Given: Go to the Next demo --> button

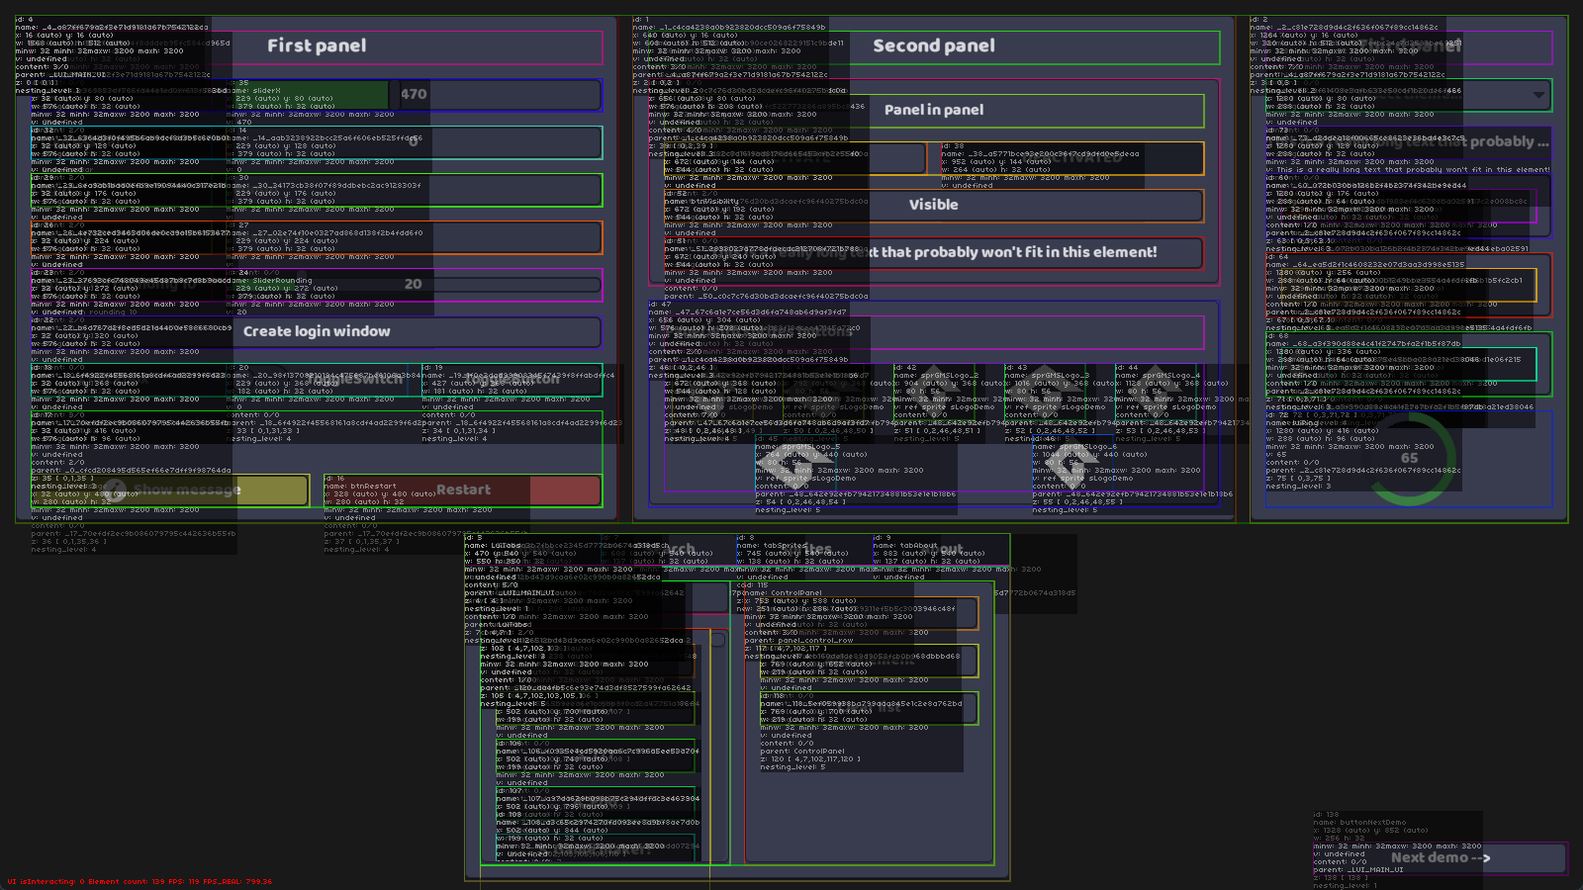Looking at the screenshot, I should (1441, 858).
